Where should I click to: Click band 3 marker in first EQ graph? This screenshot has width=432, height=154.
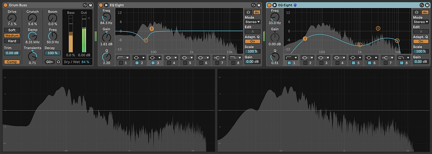tap(152, 29)
